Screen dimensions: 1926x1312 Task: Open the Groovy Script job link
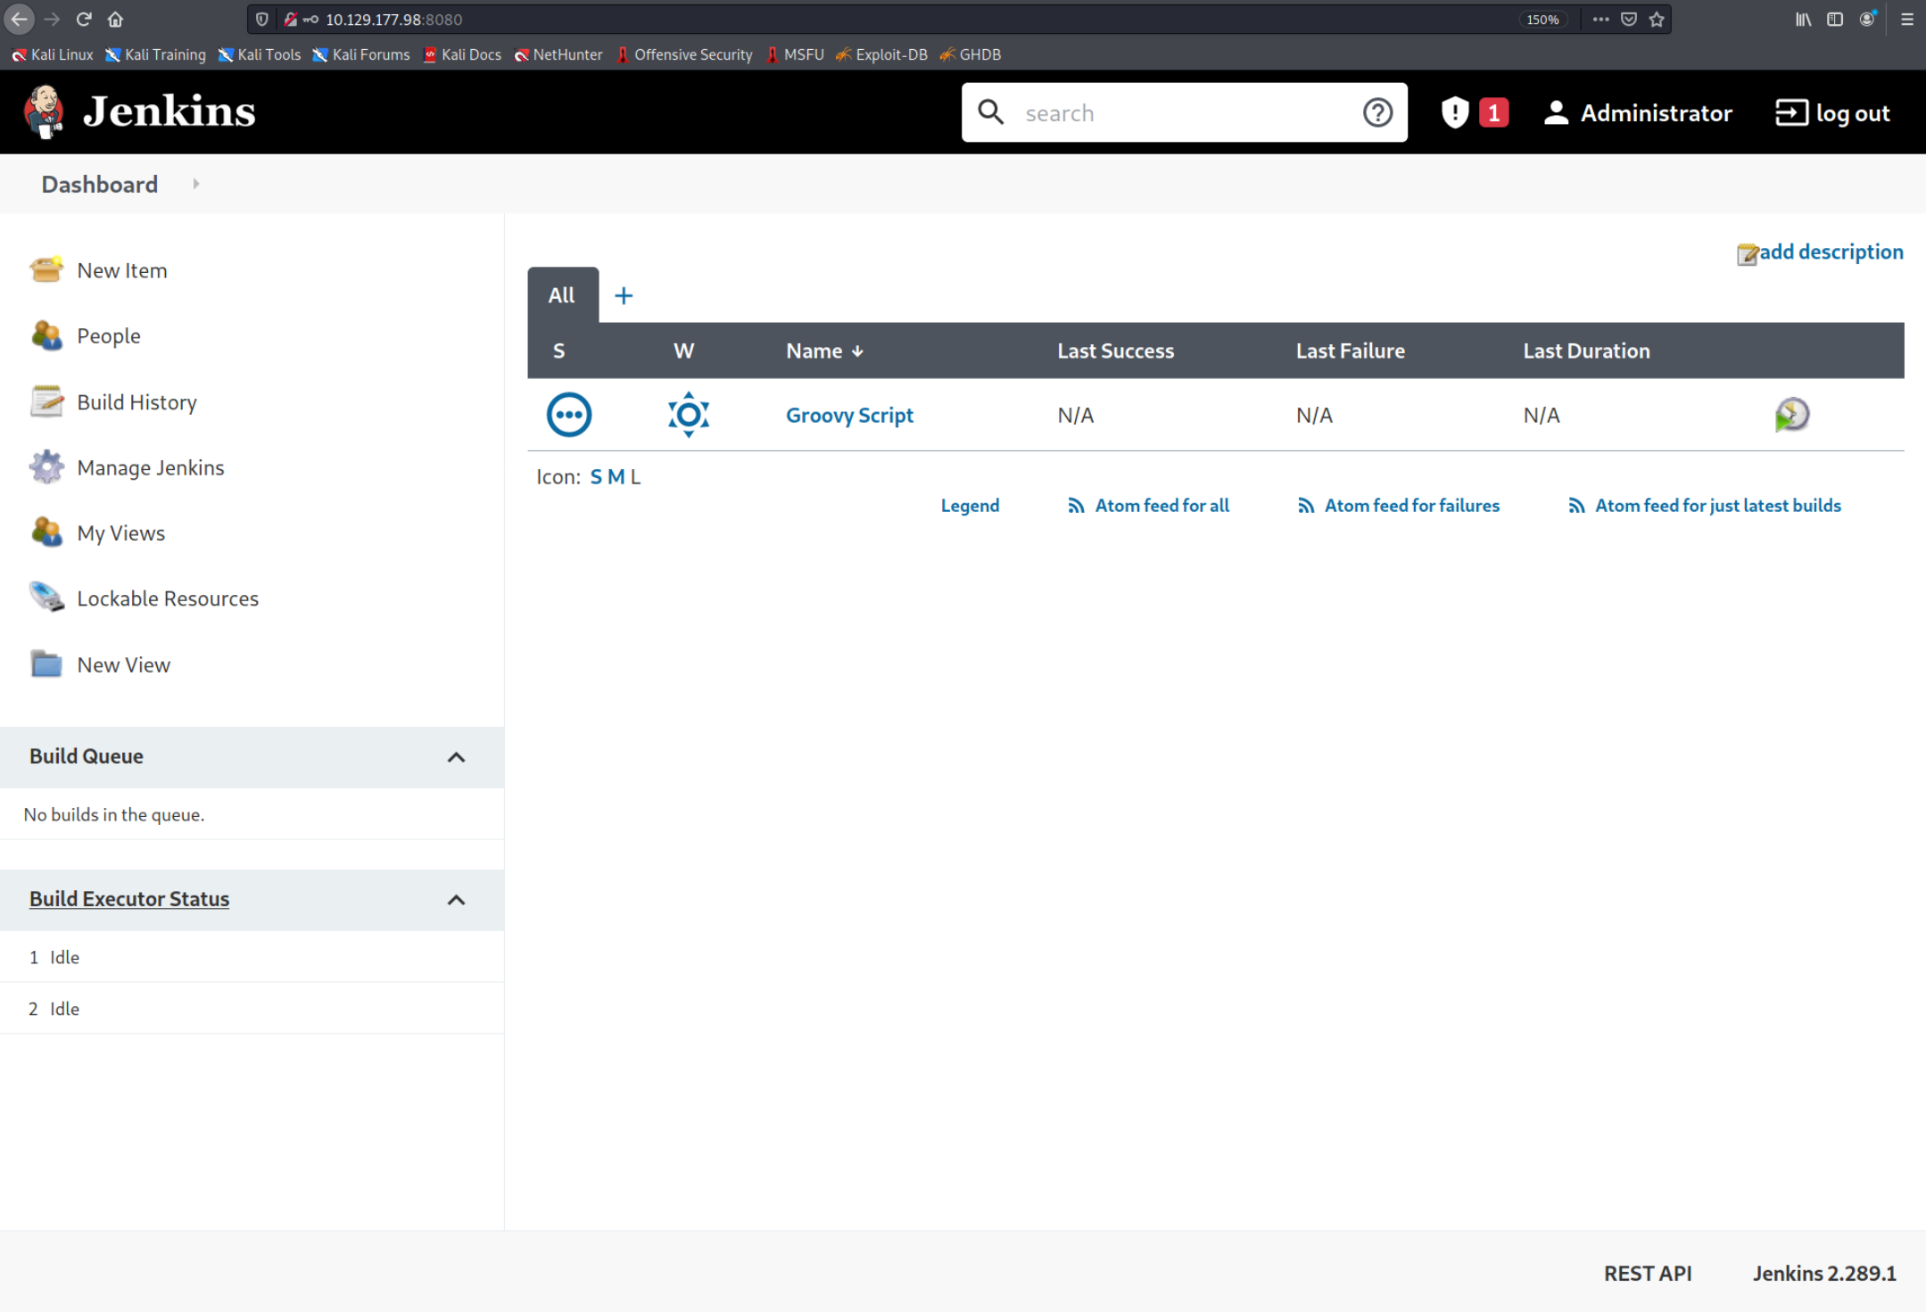coord(849,415)
